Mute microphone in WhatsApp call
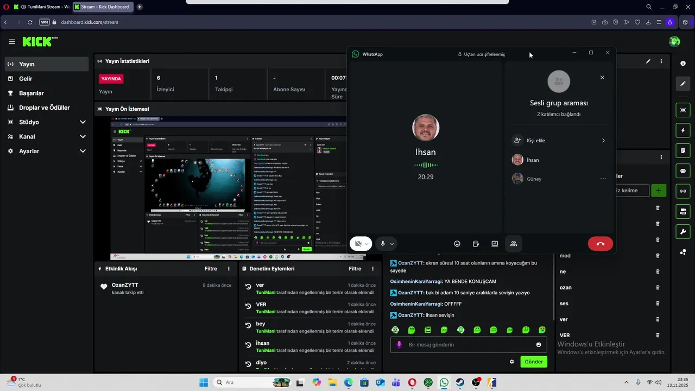695x391 pixels. coord(383,244)
